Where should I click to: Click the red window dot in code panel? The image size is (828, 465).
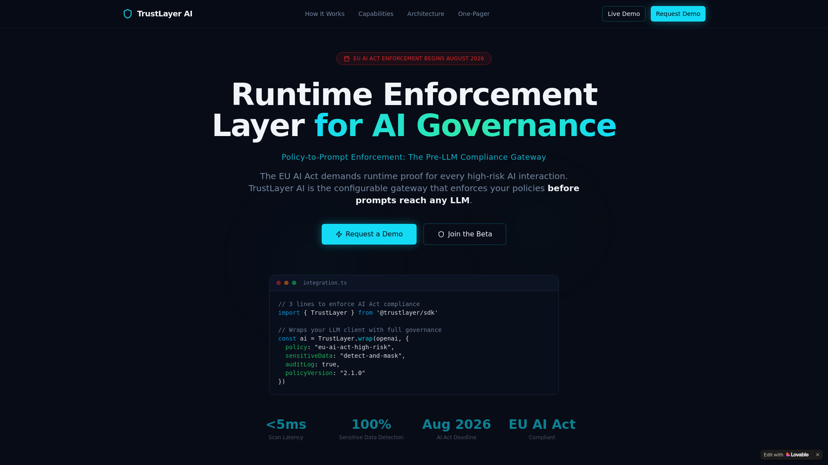point(279,283)
